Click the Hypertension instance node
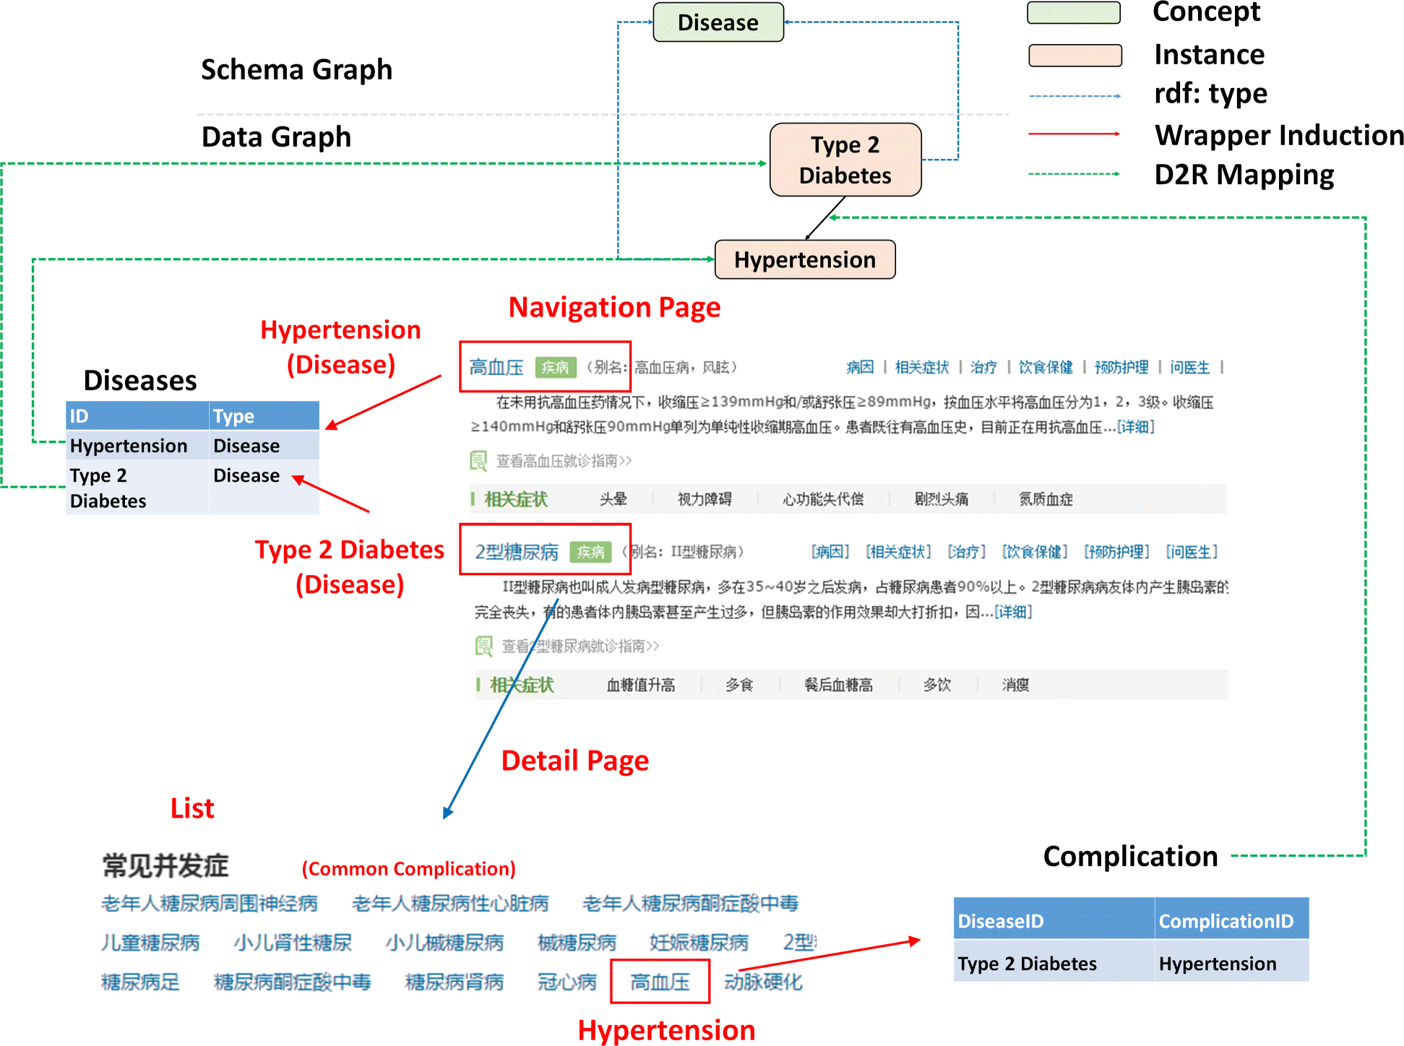Viewport: 1404px width, 1046px height. (805, 259)
